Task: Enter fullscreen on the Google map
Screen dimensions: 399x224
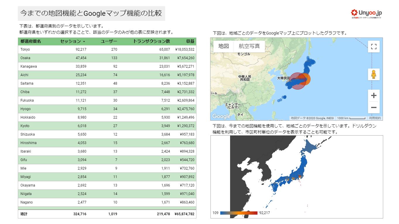Action: [374, 47]
